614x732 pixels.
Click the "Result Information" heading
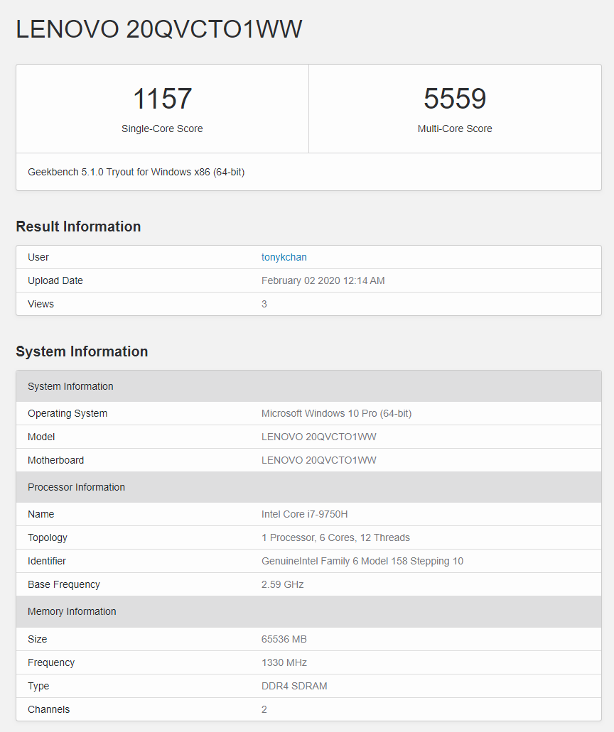pos(78,226)
